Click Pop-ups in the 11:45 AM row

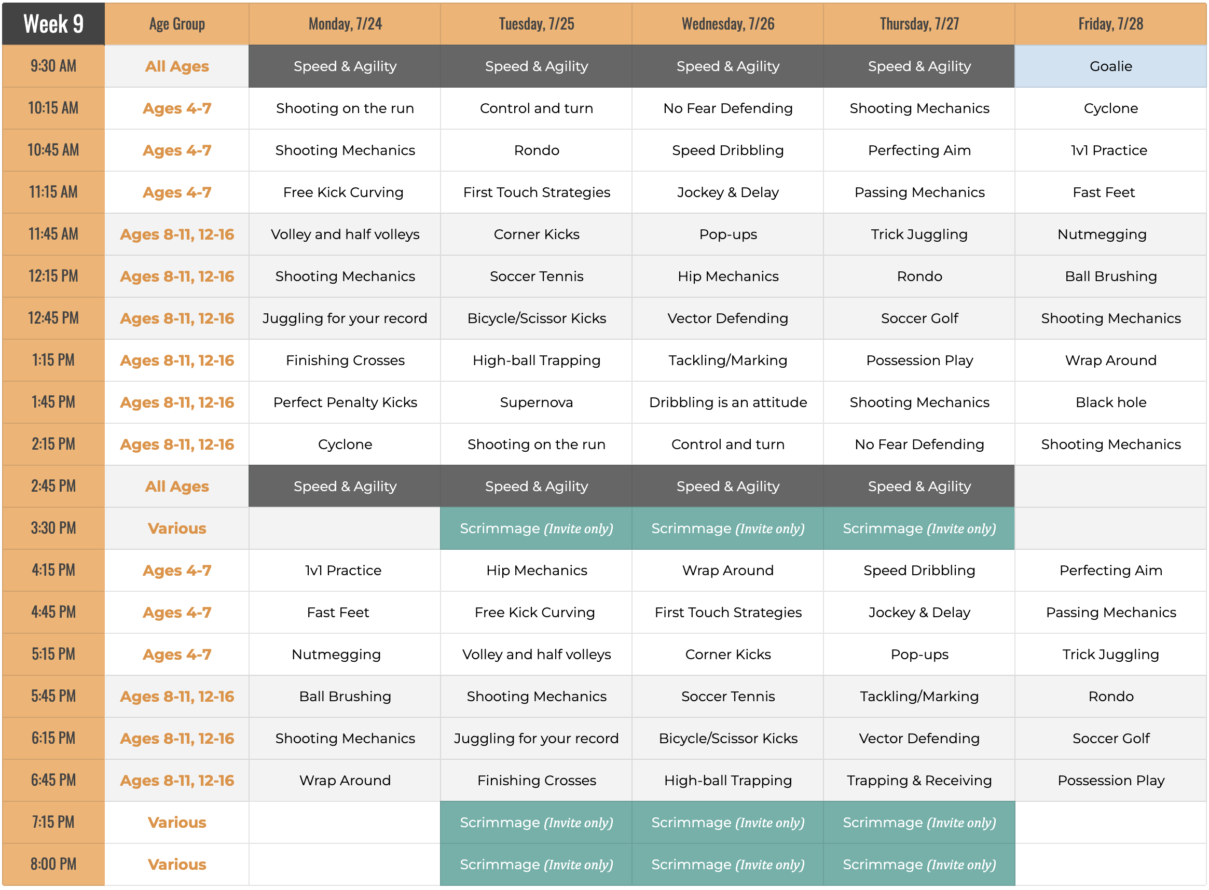point(727,234)
